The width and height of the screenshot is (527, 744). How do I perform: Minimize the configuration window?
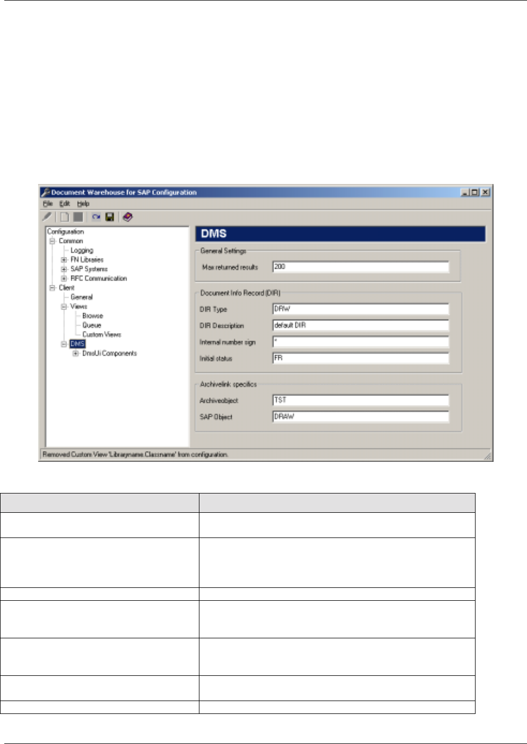point(465,192)
